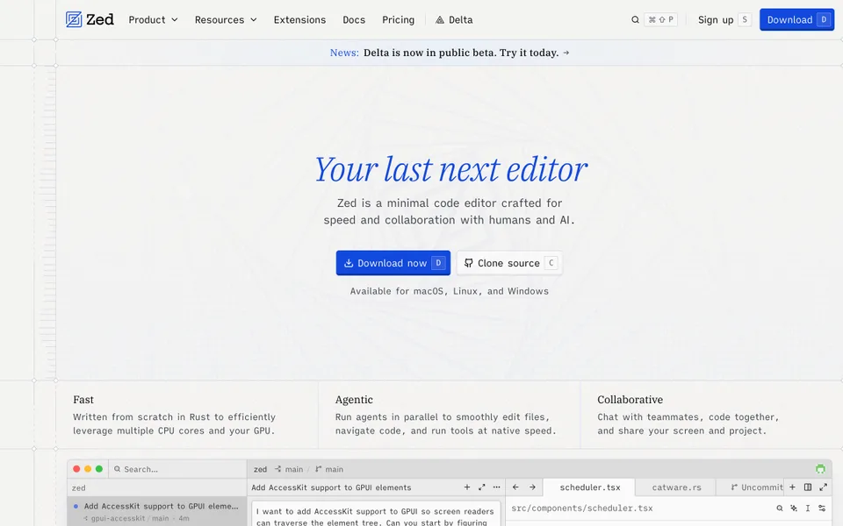Click the ⌘⇧P command palette shortcut badge
843x526 pixels.
(660, 20)
